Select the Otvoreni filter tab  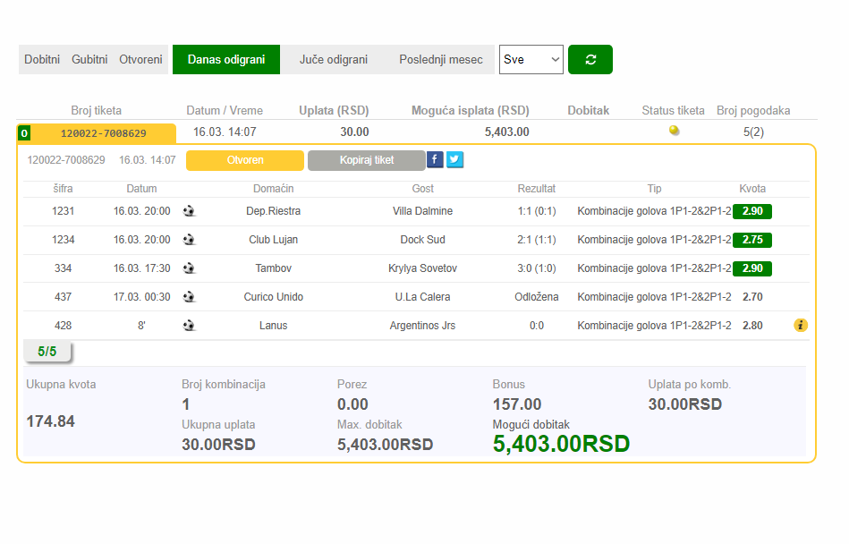[x=140, y=60]
